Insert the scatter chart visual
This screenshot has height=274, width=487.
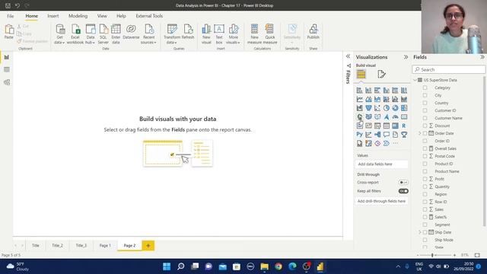(377, 108)
